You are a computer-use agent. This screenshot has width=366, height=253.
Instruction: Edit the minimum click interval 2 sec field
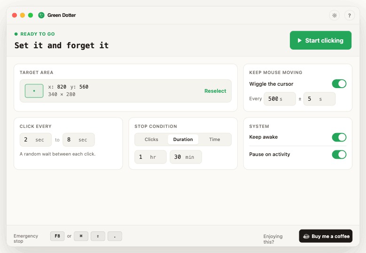pyautogui.click(x=36, y=140)
